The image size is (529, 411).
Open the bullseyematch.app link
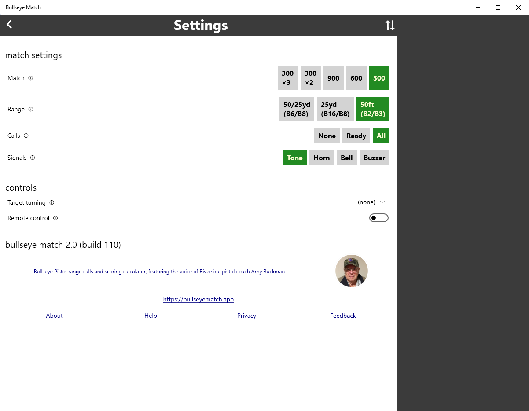tap(198, 299)
